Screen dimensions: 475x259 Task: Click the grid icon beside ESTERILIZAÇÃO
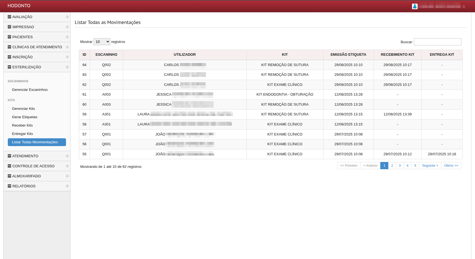[9, 67]
